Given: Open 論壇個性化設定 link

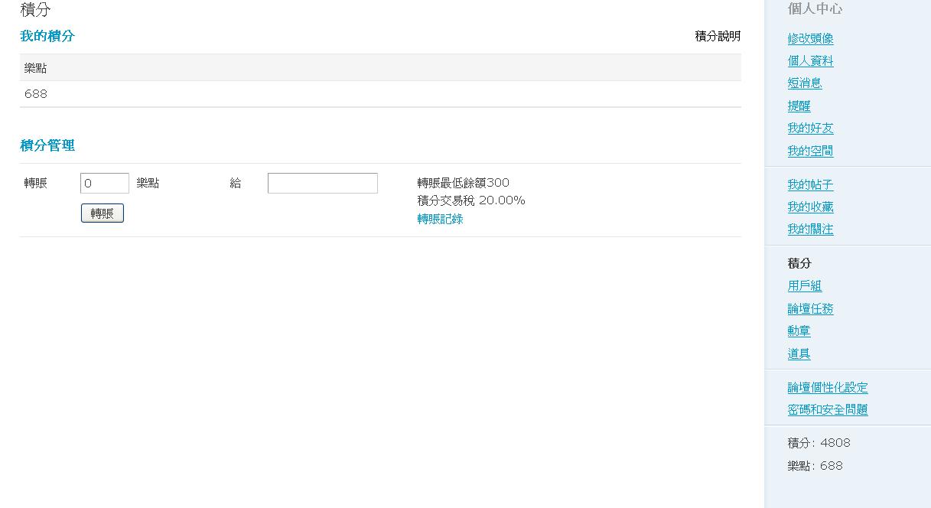Looking at the screenshot, I should pyautogui.click(x=828, y=388).
